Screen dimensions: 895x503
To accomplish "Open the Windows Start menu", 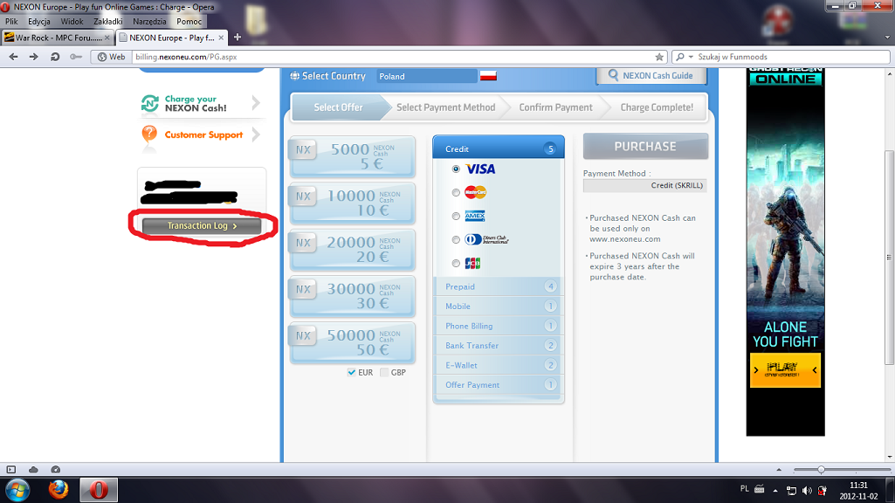I will pos(17,490).
